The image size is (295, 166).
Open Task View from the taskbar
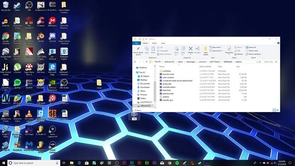64,163
